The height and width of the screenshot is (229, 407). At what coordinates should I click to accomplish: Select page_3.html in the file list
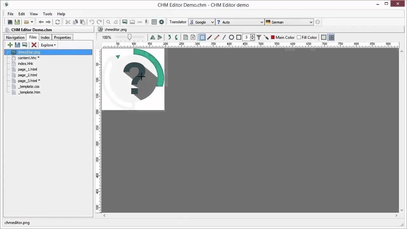(x=29, y=81)
